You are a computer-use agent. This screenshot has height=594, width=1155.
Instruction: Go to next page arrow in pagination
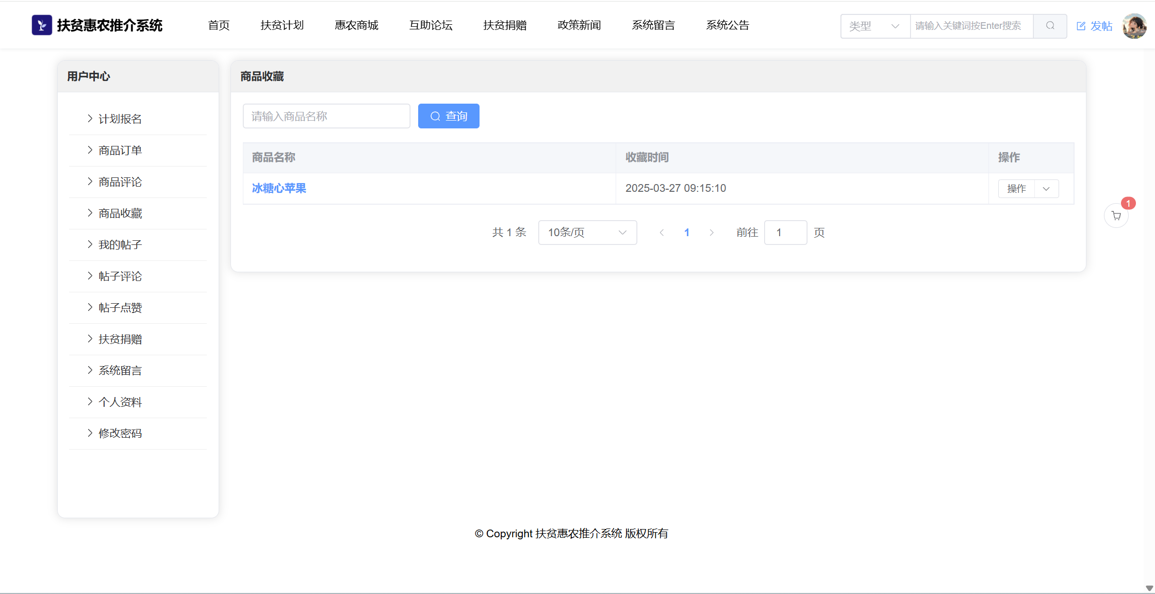(x=712, y=233)
